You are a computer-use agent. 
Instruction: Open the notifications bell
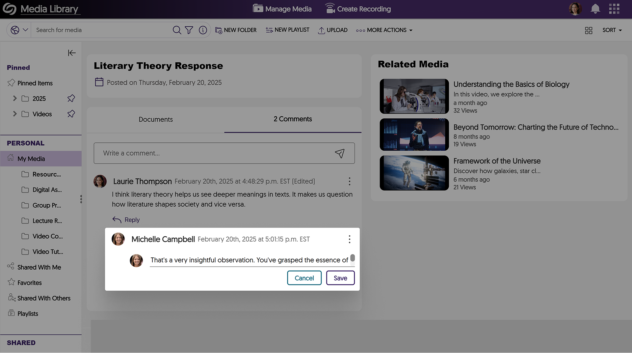tap(595, 9)
